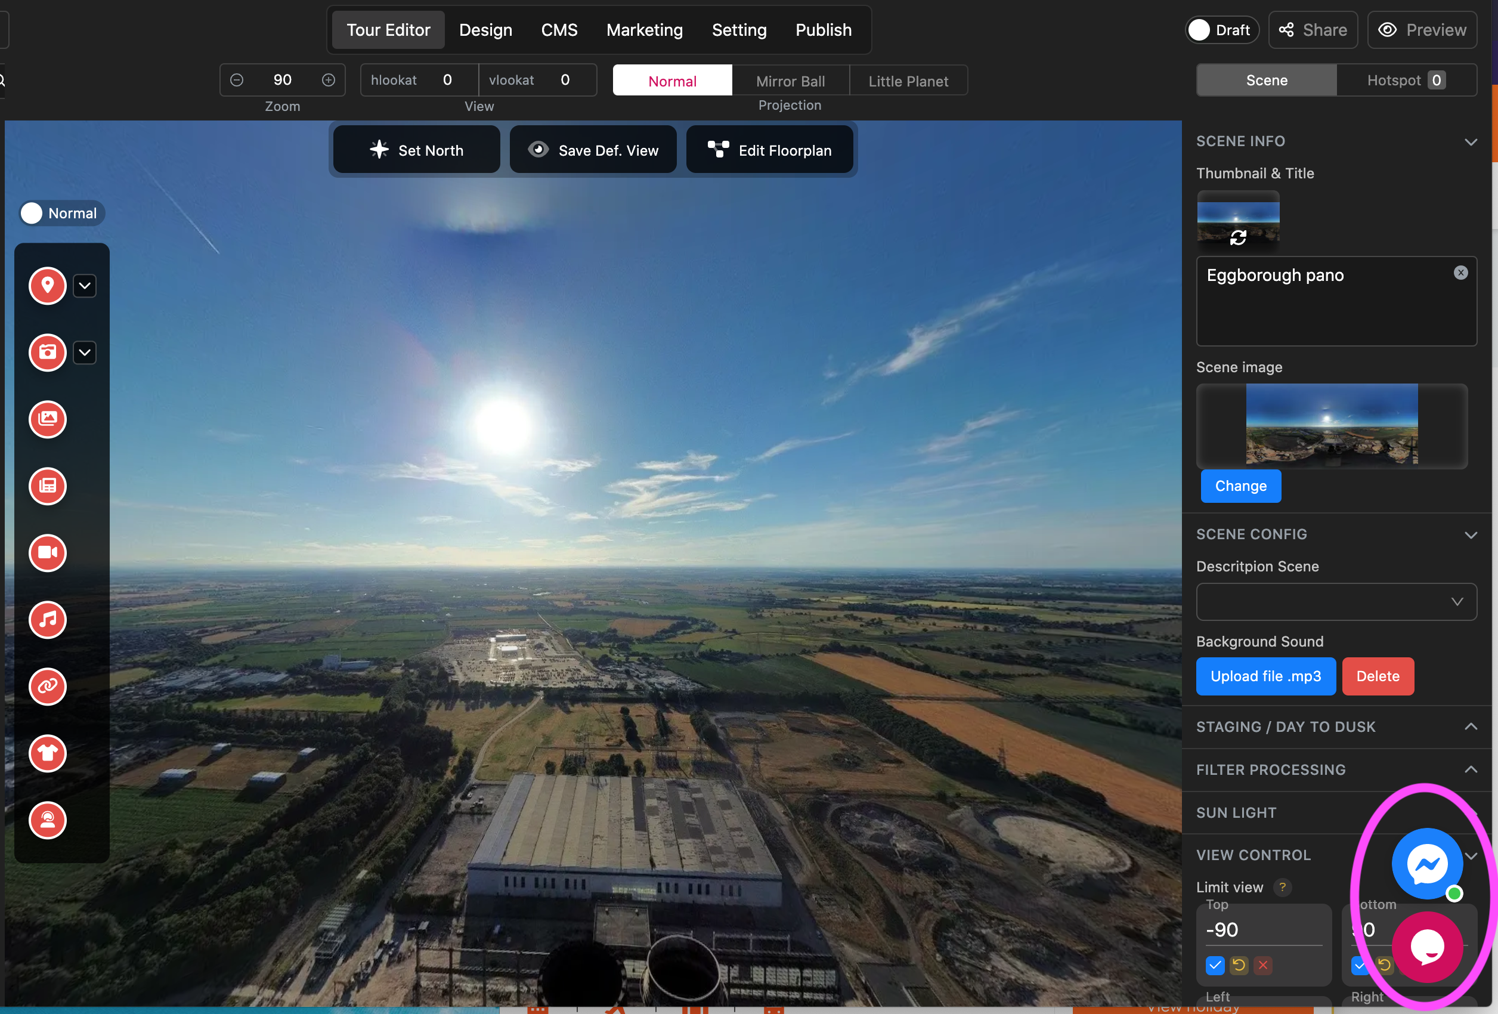Click the music note hotspot icon

pos(48,620)
